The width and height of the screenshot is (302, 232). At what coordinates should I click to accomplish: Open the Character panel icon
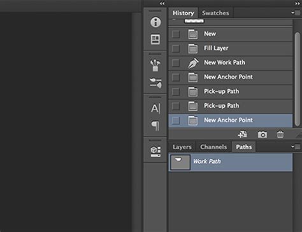tap(155, 108)
